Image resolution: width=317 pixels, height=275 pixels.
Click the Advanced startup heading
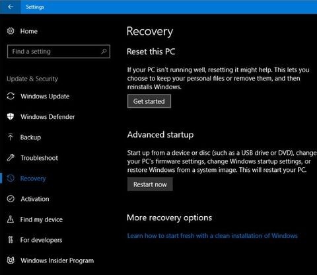click(x=160, y=135)
